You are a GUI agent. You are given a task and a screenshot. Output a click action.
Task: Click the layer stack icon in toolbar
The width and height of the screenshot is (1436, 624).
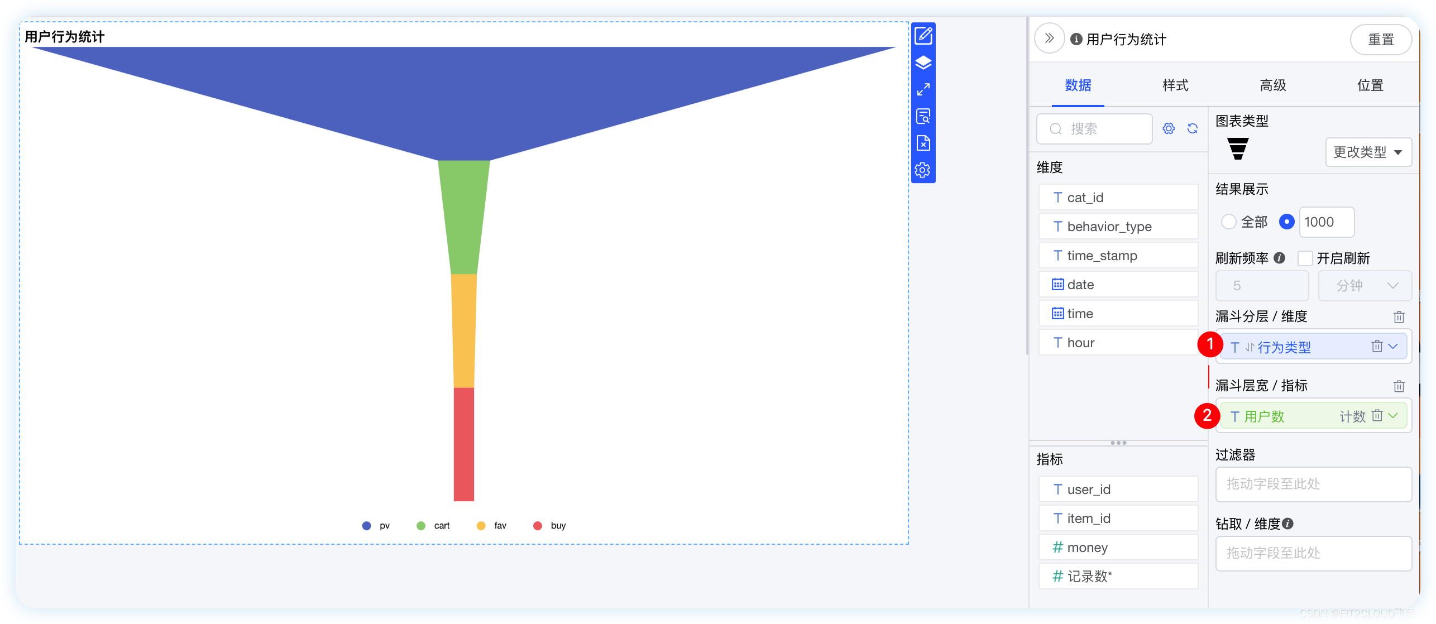pyautogui.click(x=923, y=63)
